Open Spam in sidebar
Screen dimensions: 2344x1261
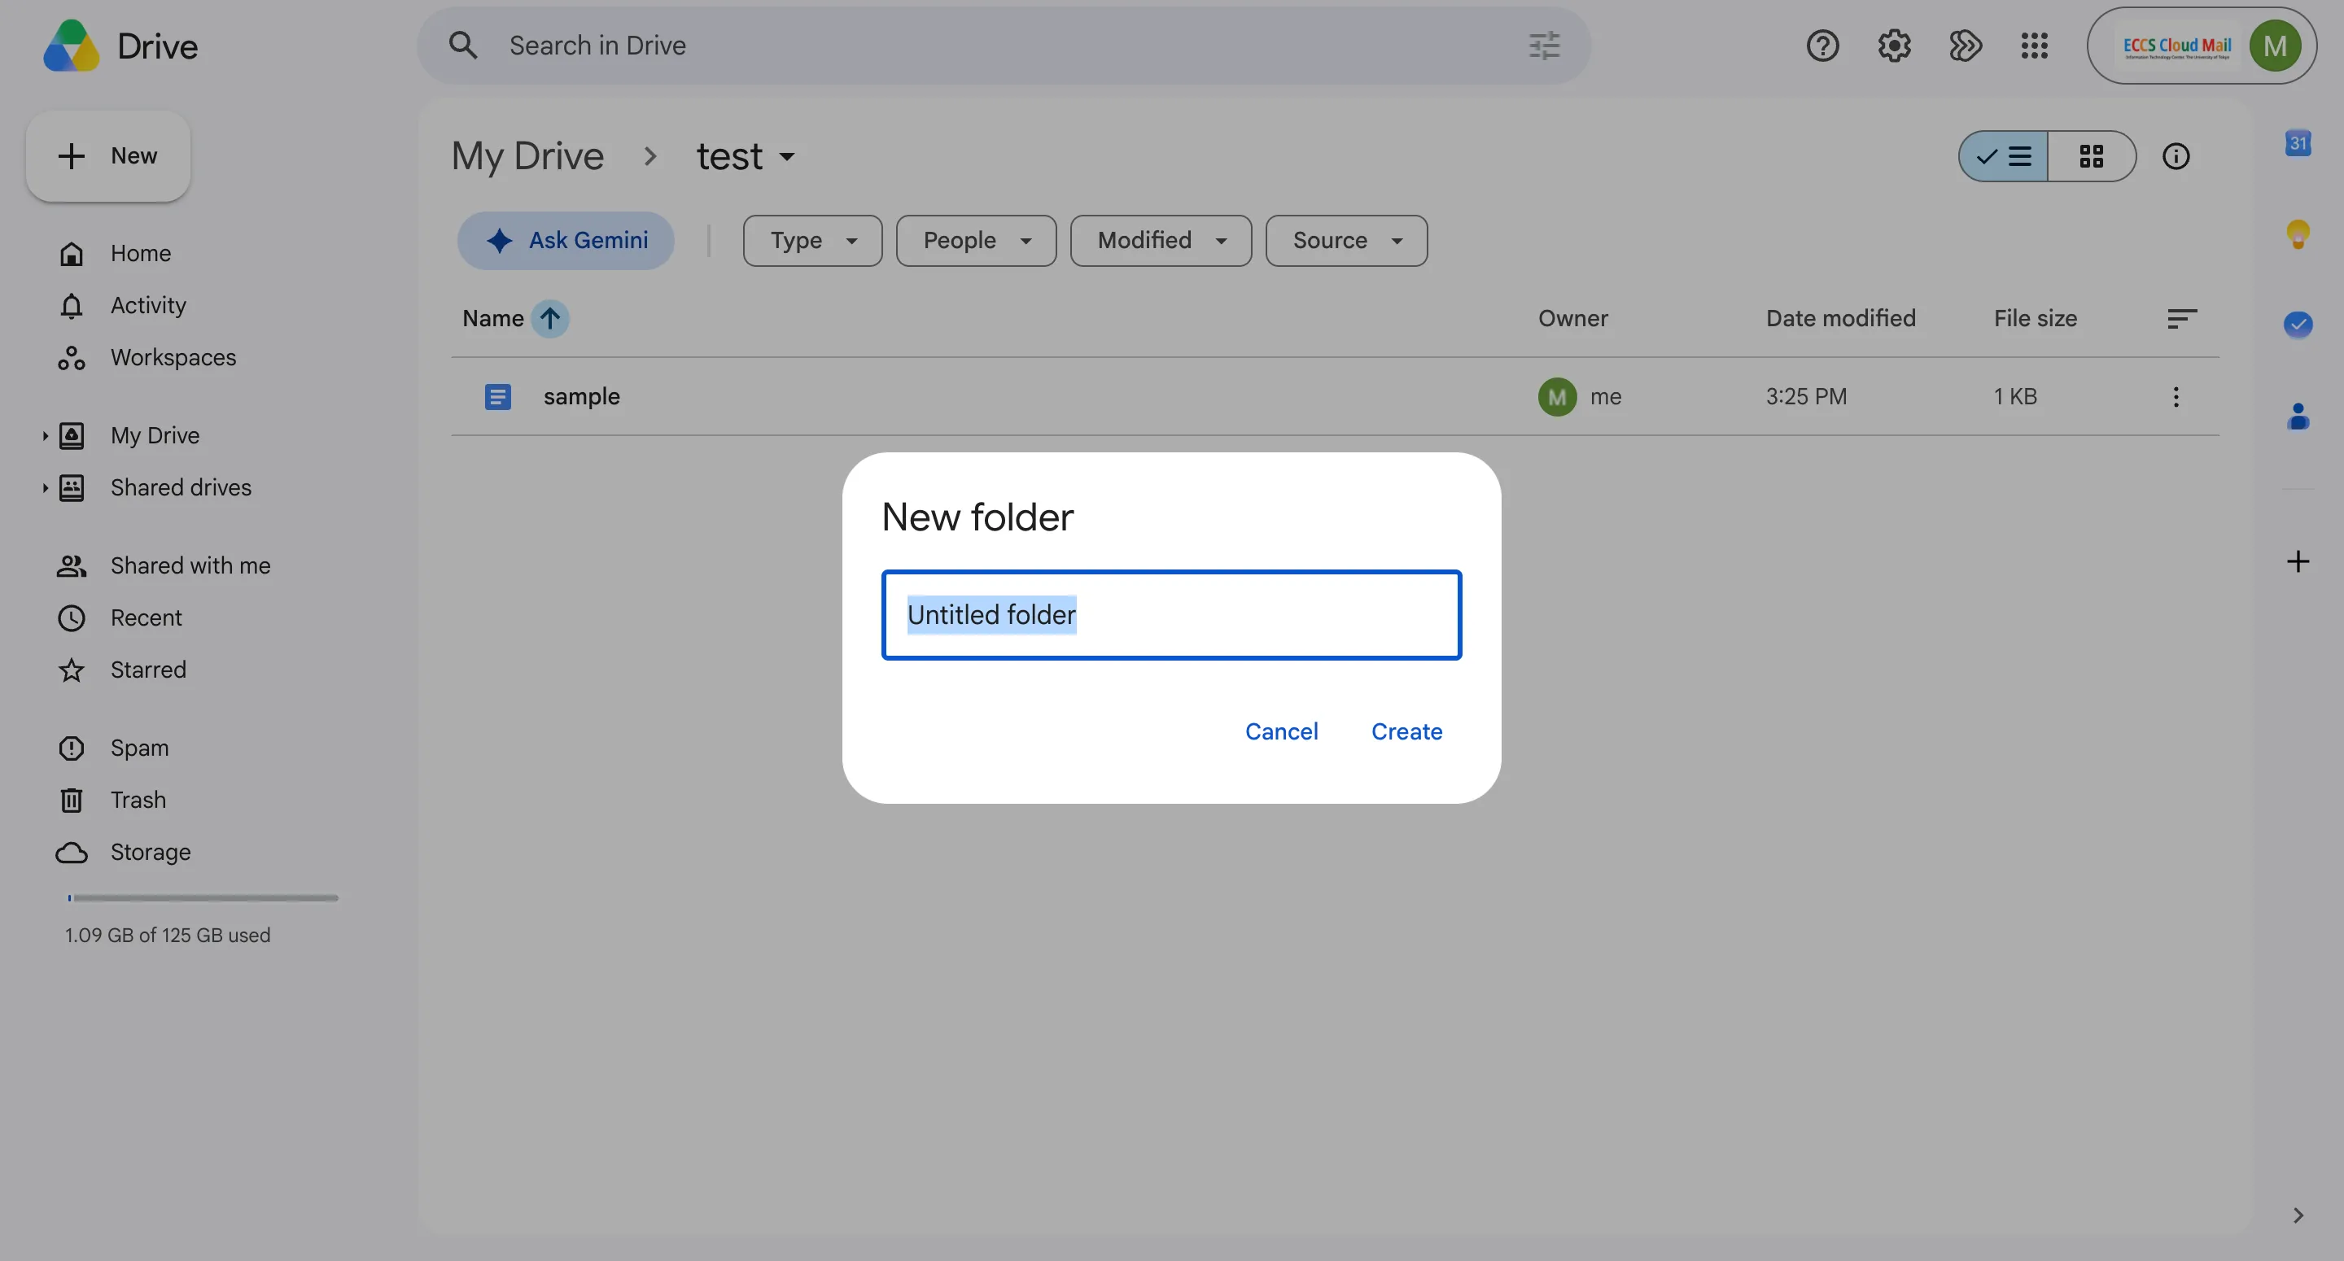(139, 748)
